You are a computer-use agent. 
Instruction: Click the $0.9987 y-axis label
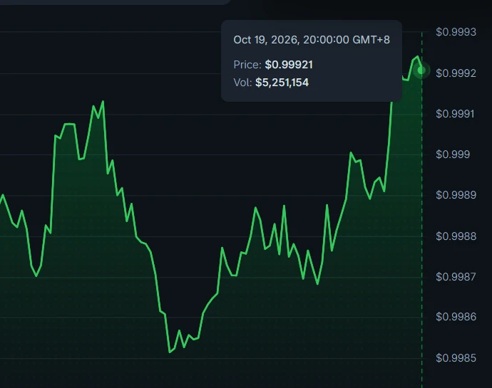456,277
